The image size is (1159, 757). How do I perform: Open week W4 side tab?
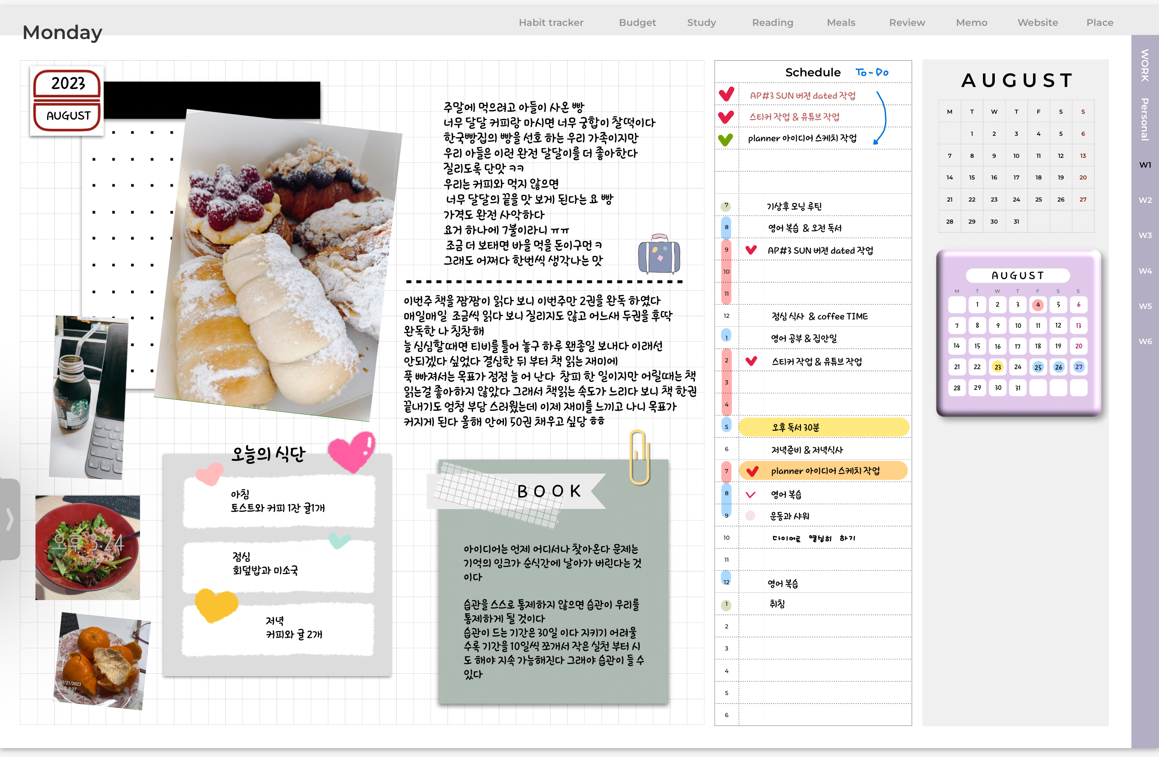(1145, 271)
